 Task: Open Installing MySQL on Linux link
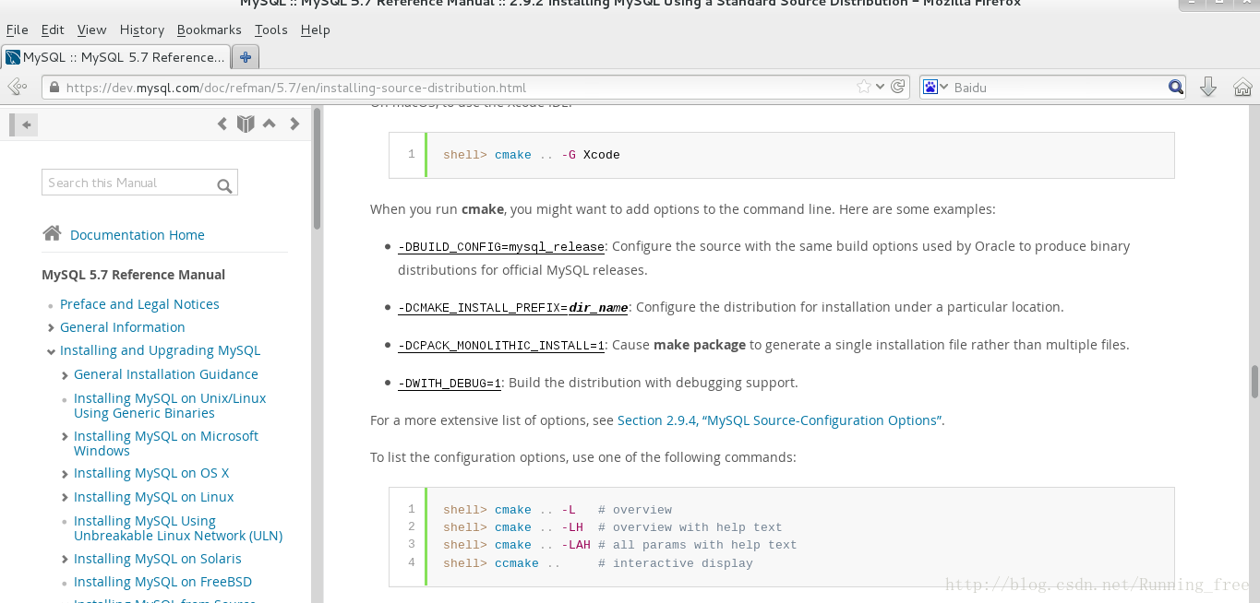click(x=153, y=497)
